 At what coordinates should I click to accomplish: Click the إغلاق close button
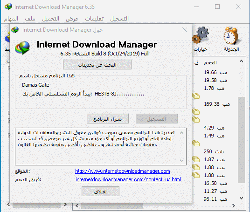(100, 191)
